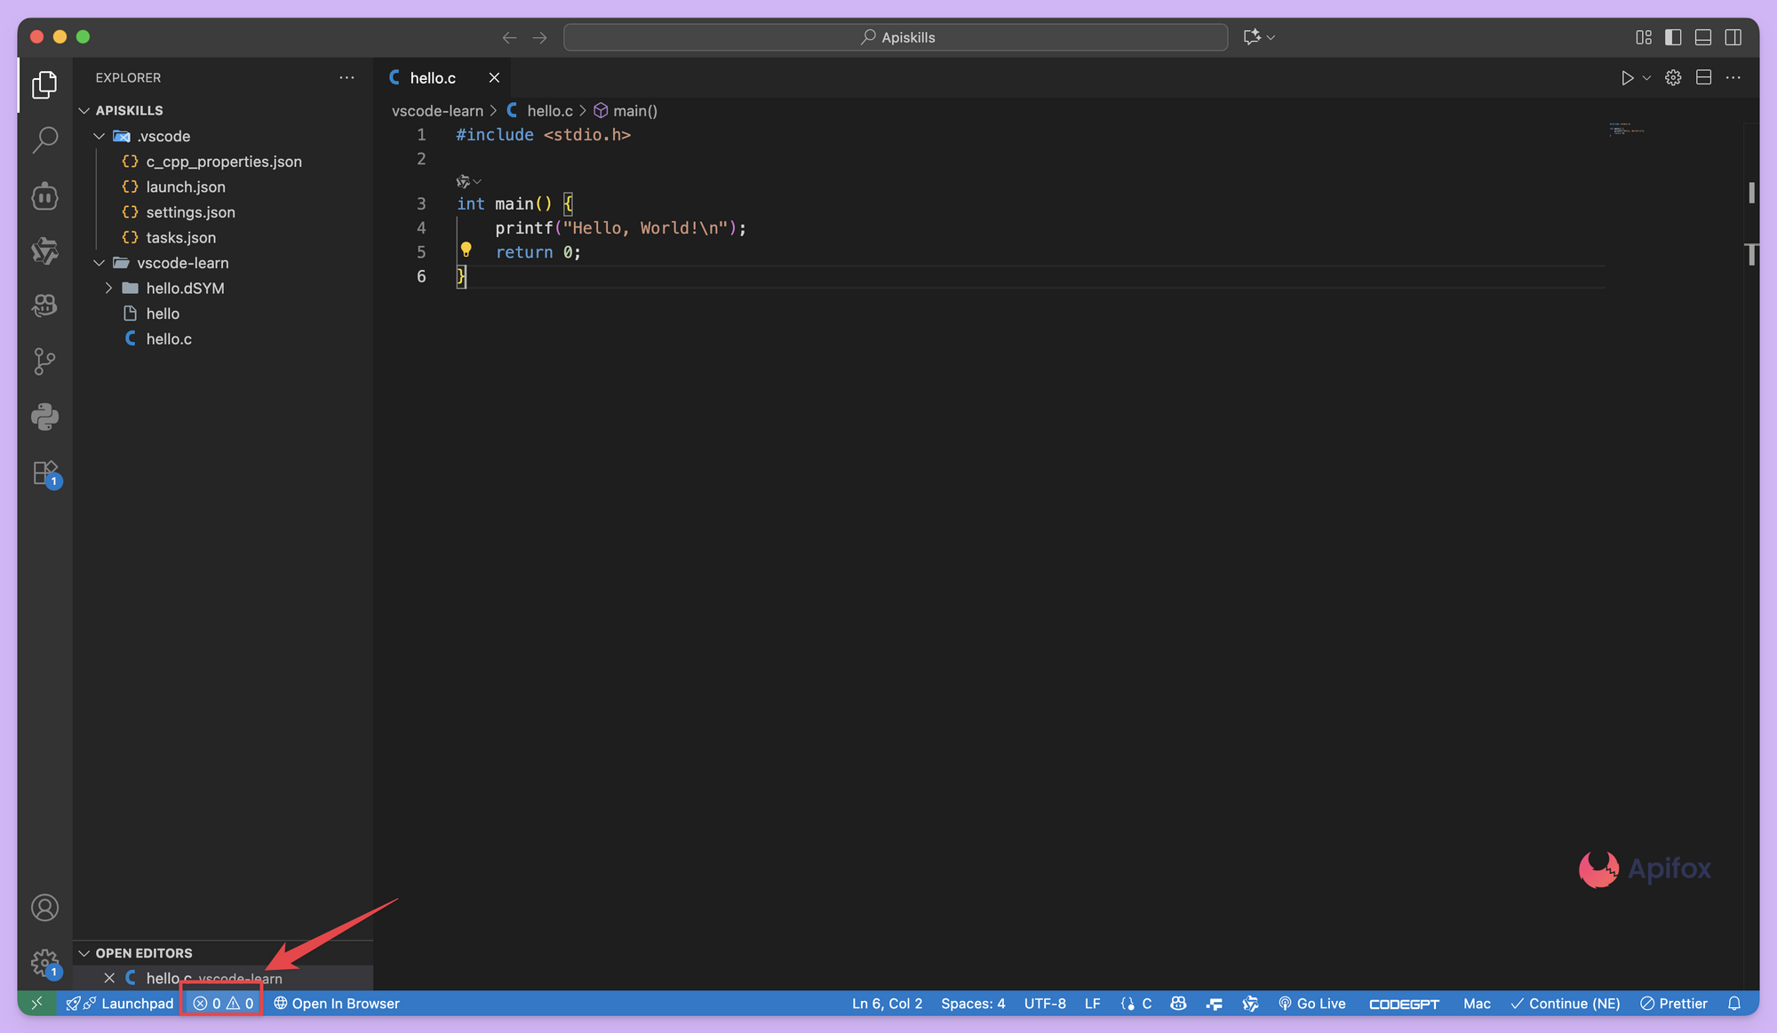Screen dimensions: 1777x1033
Task: Open the Search view in activity bar
Action: (x=44, y=139)
